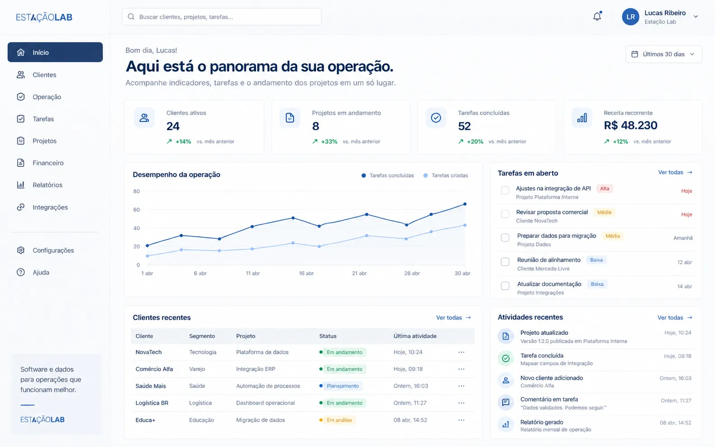Click the Receita recorrente chart icon

point(582,118)
